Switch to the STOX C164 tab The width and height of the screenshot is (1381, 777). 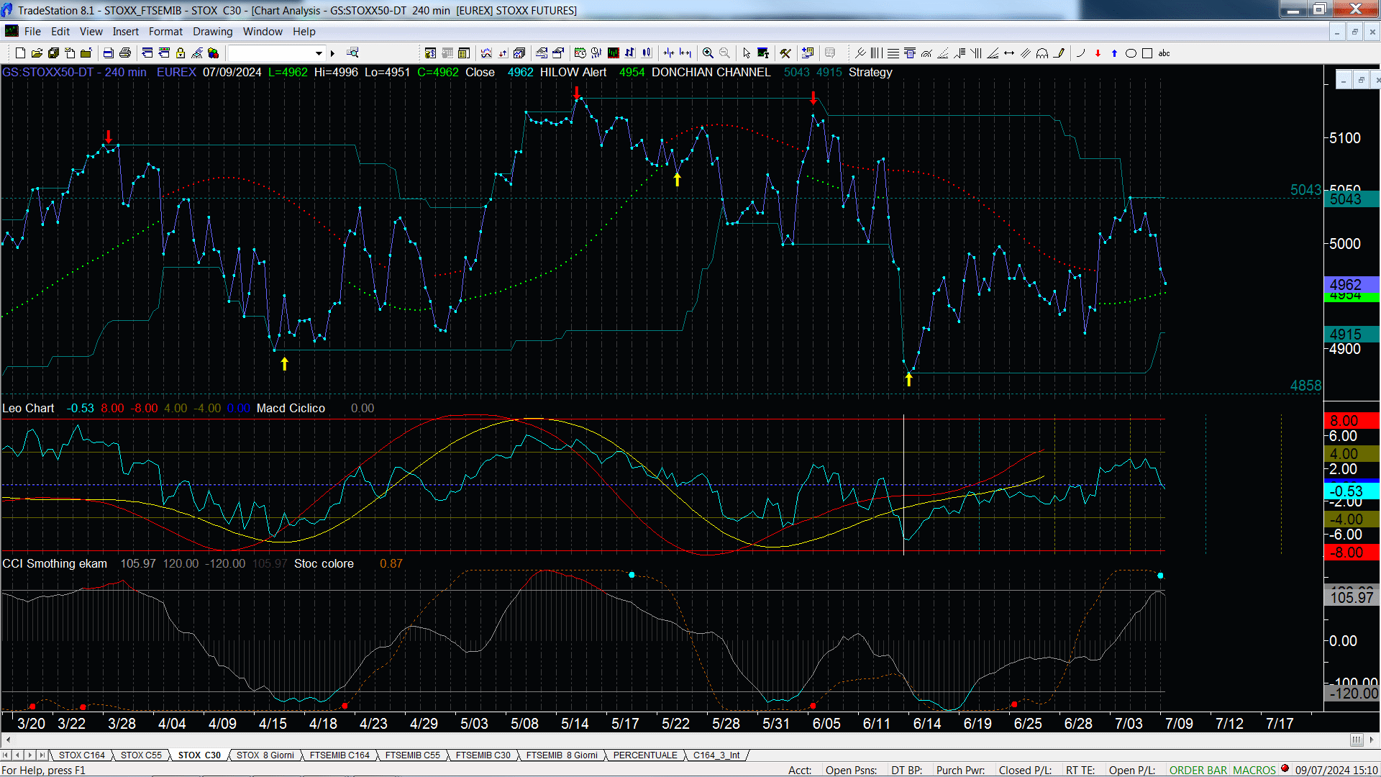point(81,755)
